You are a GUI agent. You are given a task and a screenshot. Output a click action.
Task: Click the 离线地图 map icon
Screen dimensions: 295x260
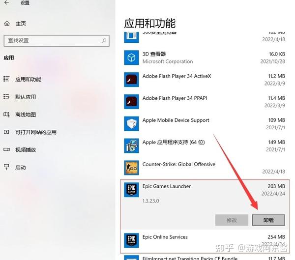(x=6, y=114)
